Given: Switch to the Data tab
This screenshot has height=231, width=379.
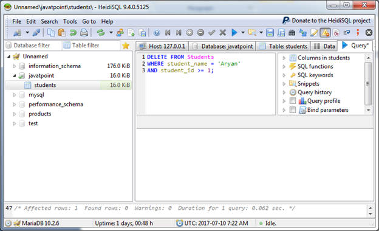Looking at the screenshot, I should tap(324, 46).
